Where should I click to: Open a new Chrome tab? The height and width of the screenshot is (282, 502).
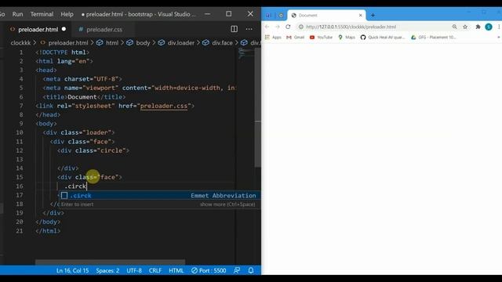click(x=373, y=15)
